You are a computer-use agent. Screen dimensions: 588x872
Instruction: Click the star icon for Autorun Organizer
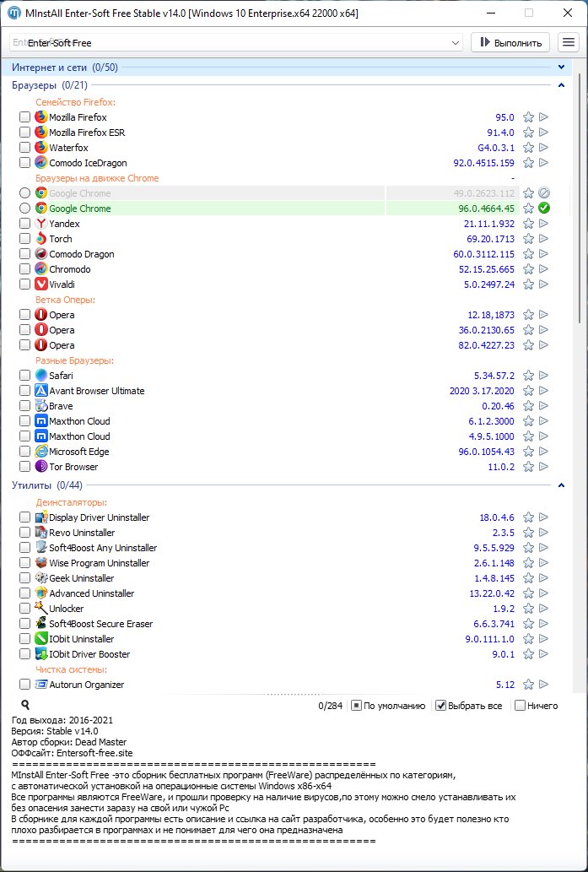coord(529,685)
